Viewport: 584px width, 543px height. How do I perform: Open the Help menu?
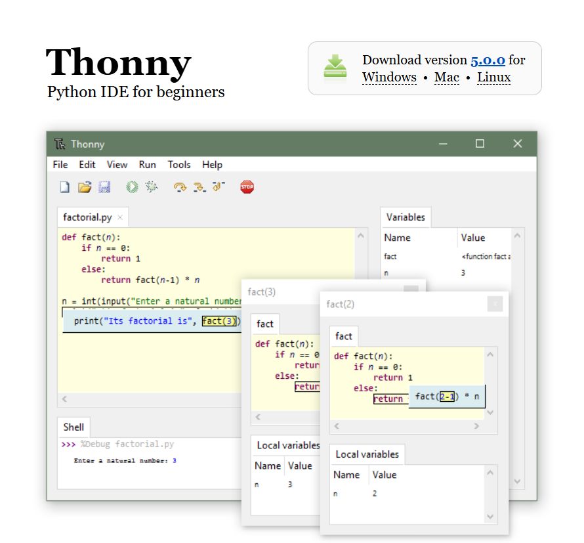coord(213,164)
